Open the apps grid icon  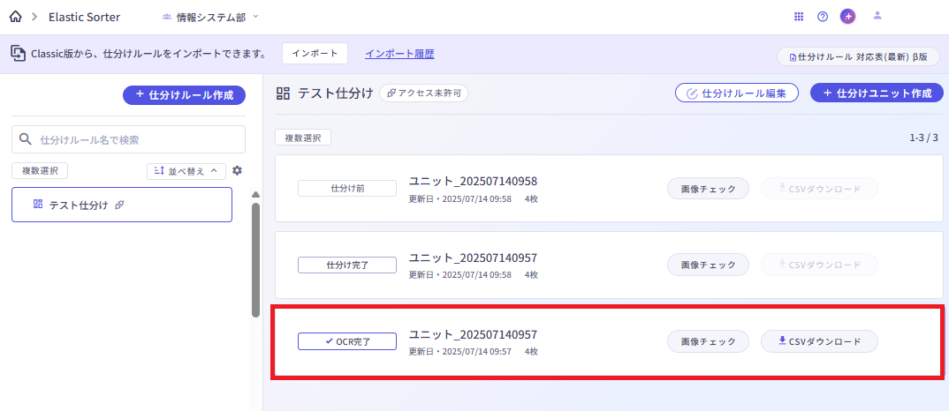[x=798, y=17]
